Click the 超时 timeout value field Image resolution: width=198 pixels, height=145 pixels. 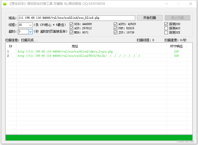coord(23,32)
